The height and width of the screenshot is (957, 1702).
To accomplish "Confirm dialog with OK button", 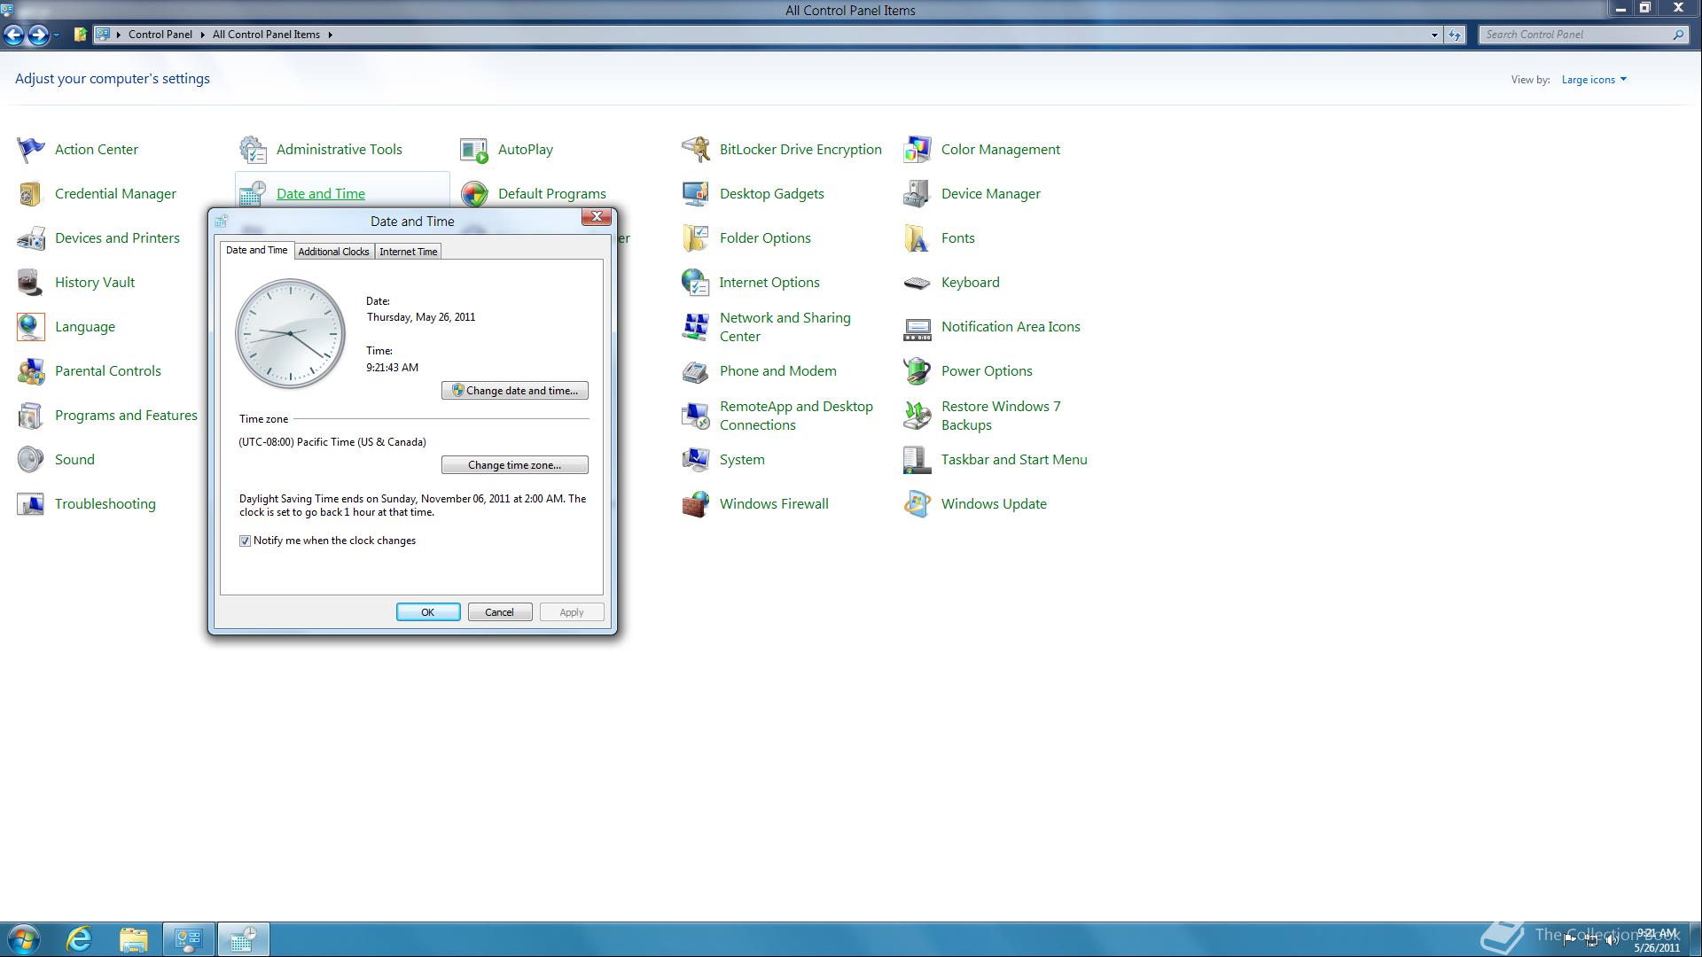I will click(428, 612).
